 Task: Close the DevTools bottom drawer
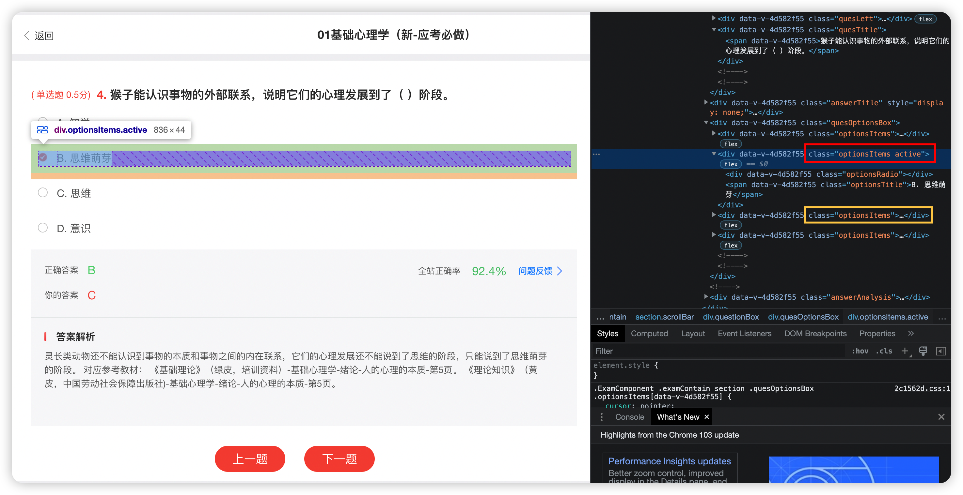click(x=941, y=417)
